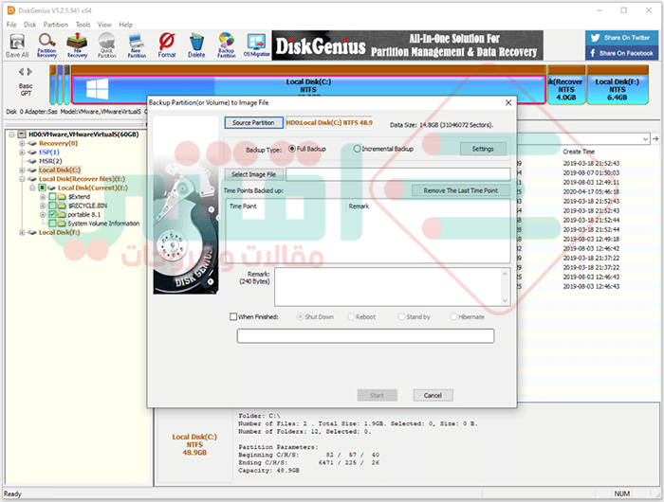
Task: Open the Partition menu
Action: (55, 25)
